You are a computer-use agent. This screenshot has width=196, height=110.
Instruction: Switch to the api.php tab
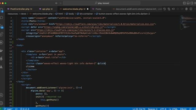pos(46,9)
